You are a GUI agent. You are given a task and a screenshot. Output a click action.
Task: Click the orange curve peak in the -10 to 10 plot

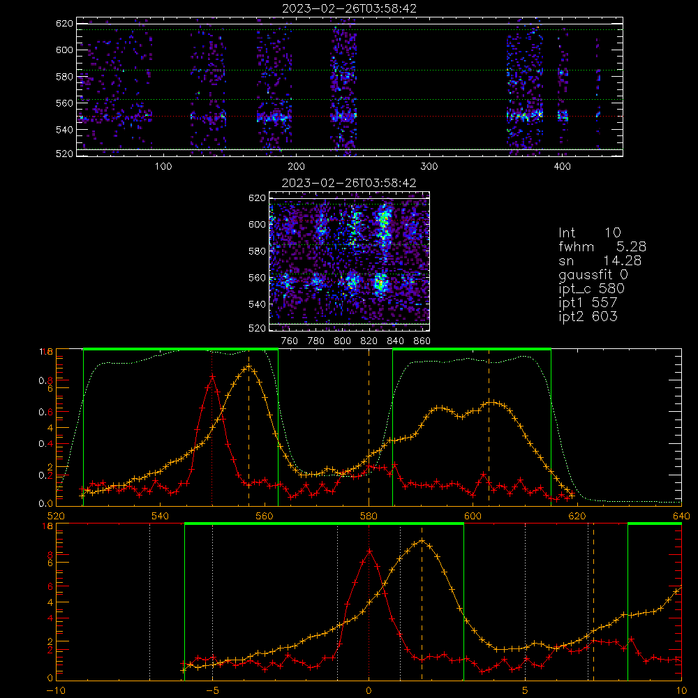pyautogui.click(x=422, y=541)
